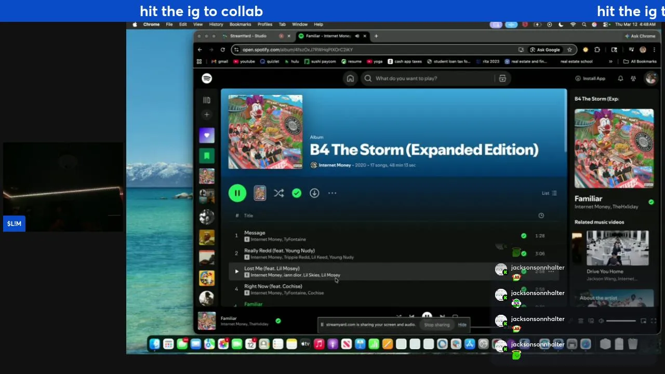Open Liked Songs in the sidebar
This screenshot has height=374, width=665.
click(x=207, y=136)
